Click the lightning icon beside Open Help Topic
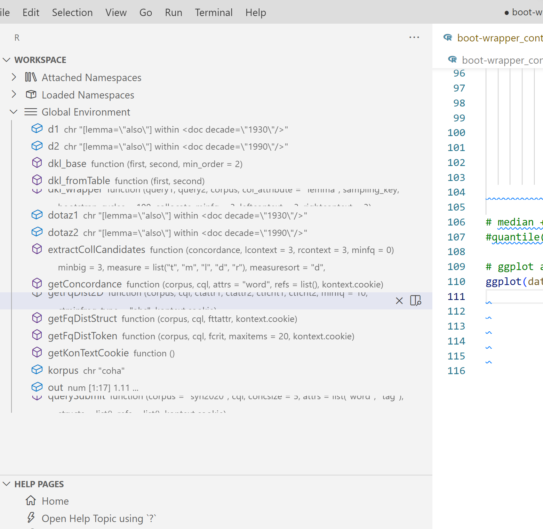The height and width of the screenshot is (529, 543). (31, 518)
